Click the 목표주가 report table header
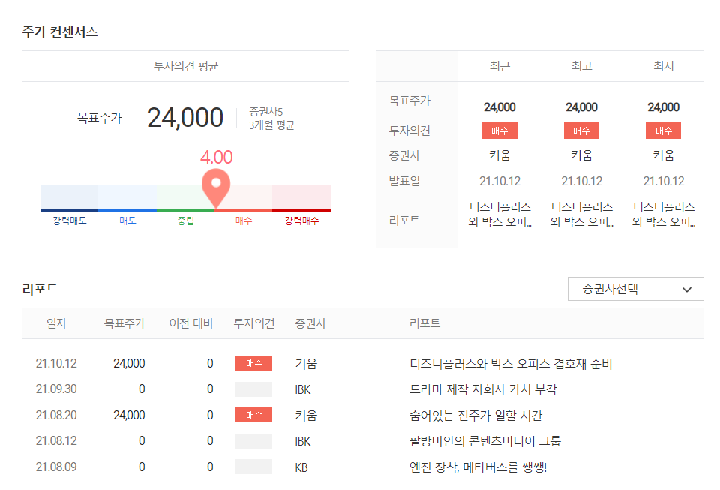720x490 pixels. pos(124,323)
